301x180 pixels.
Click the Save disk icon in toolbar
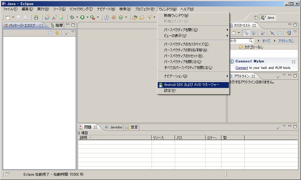click(18, 17)
